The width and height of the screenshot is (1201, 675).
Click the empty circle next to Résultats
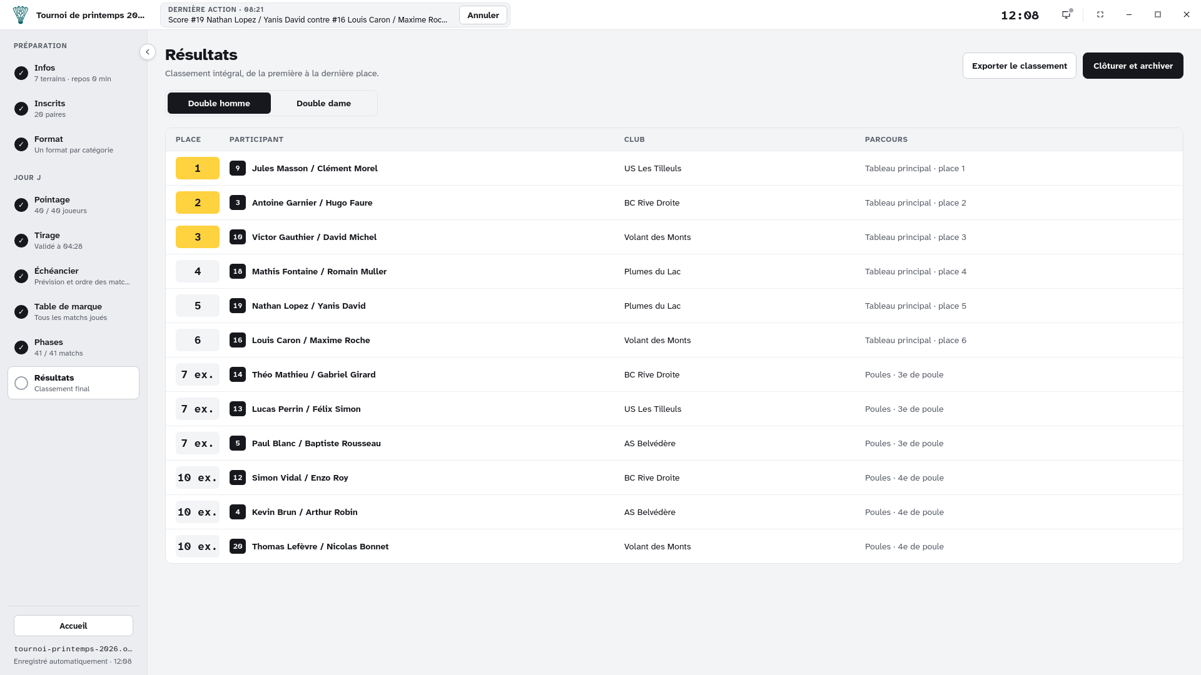[x=21, y=383]
